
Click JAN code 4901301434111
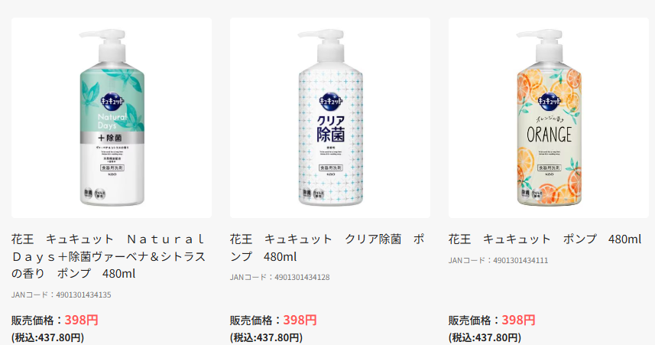click(498, 260)
